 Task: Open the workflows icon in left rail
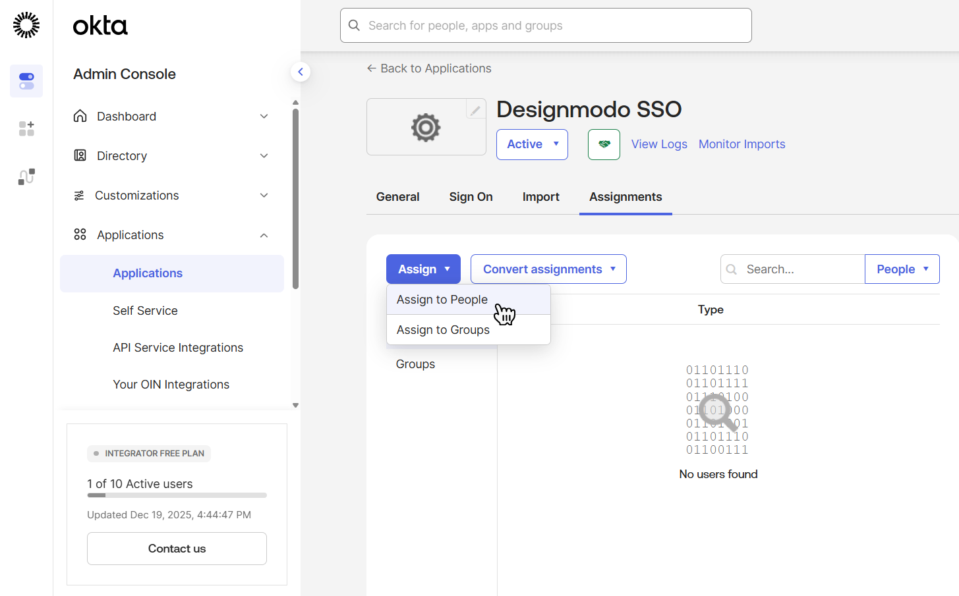pos(26,176)
